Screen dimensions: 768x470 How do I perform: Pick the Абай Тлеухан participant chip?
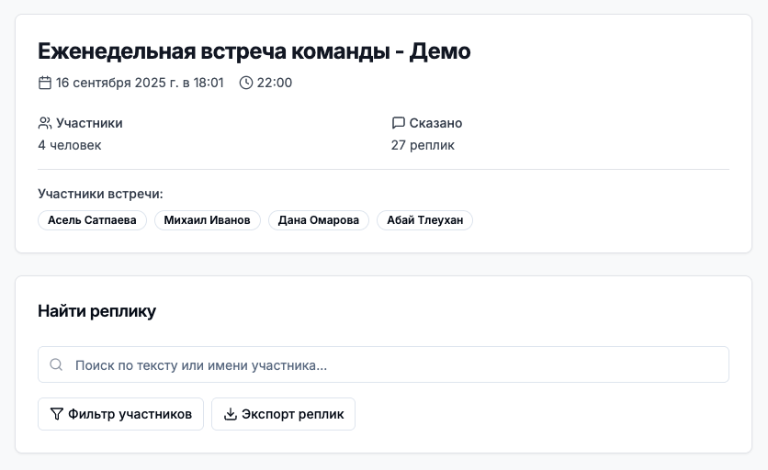(x=424, y=220)
